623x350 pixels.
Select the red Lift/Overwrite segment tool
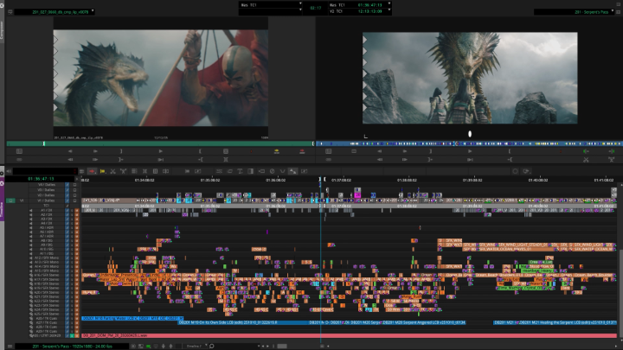(92, 171)
